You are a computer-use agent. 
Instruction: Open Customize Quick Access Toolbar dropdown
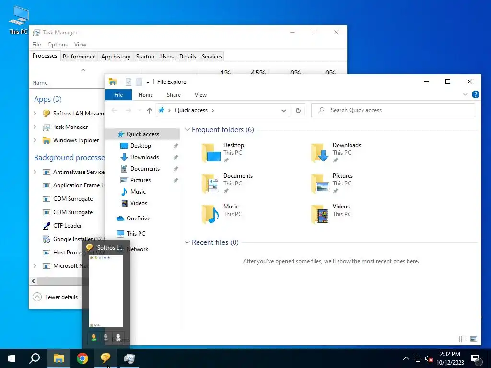pyautogui.click(x=148, y=82)
